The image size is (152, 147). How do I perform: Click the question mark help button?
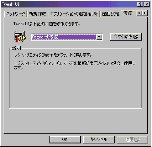click(x=140, y=4)
